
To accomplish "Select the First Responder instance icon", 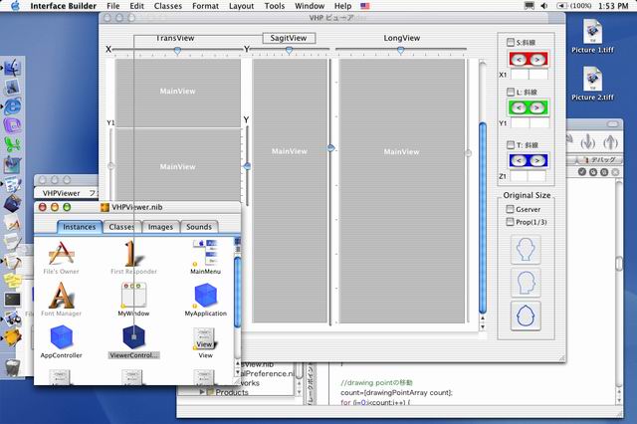I will [133, 253].
